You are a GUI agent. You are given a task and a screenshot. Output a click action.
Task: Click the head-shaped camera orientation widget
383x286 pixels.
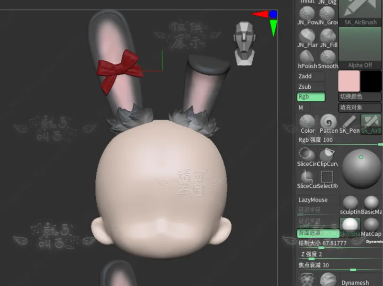pos(245,43)
